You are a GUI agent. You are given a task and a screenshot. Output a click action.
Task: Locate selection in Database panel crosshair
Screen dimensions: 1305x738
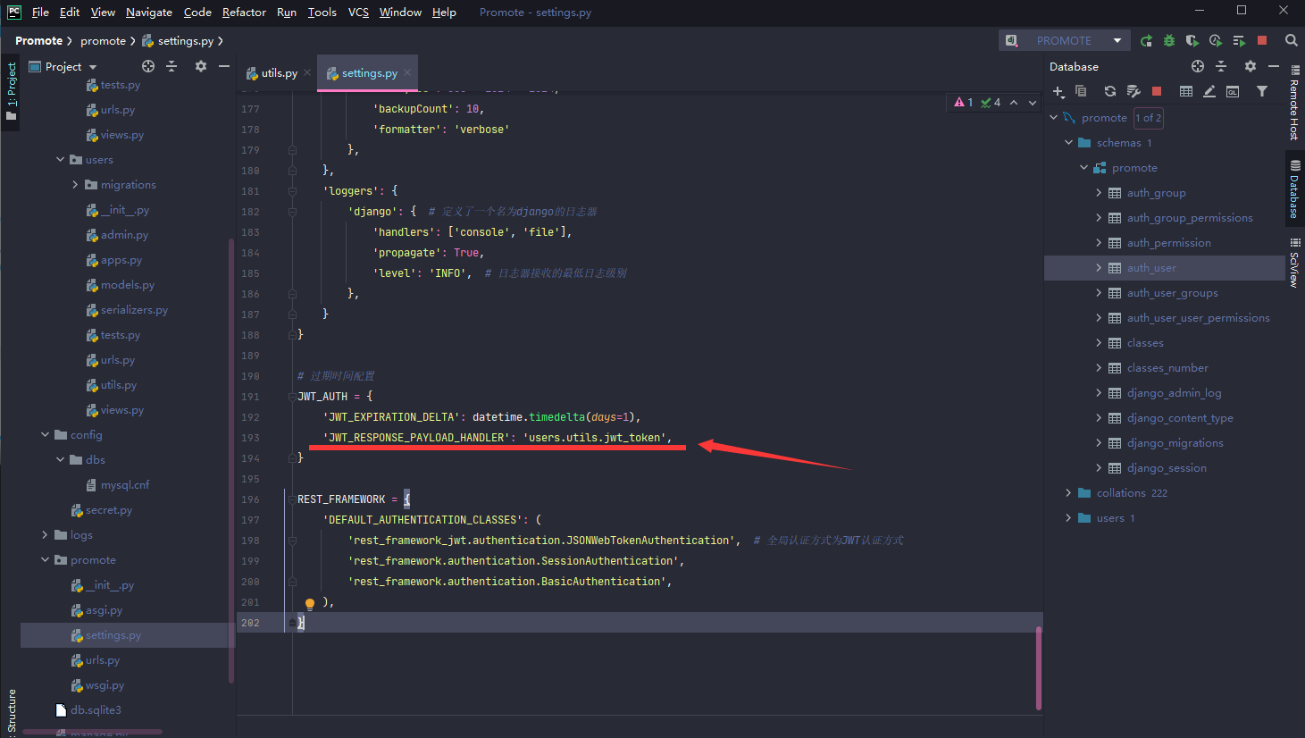coord(1198,66)
